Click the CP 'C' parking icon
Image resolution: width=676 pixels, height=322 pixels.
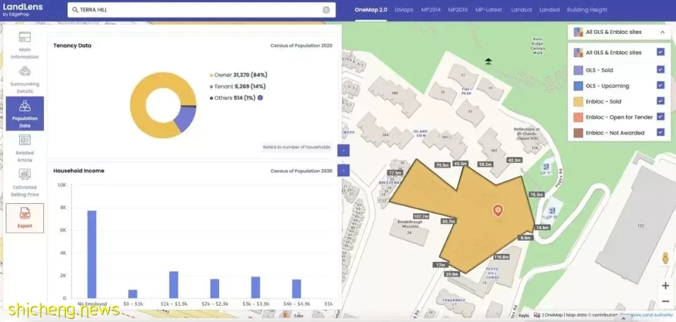[x=546, y=167]
